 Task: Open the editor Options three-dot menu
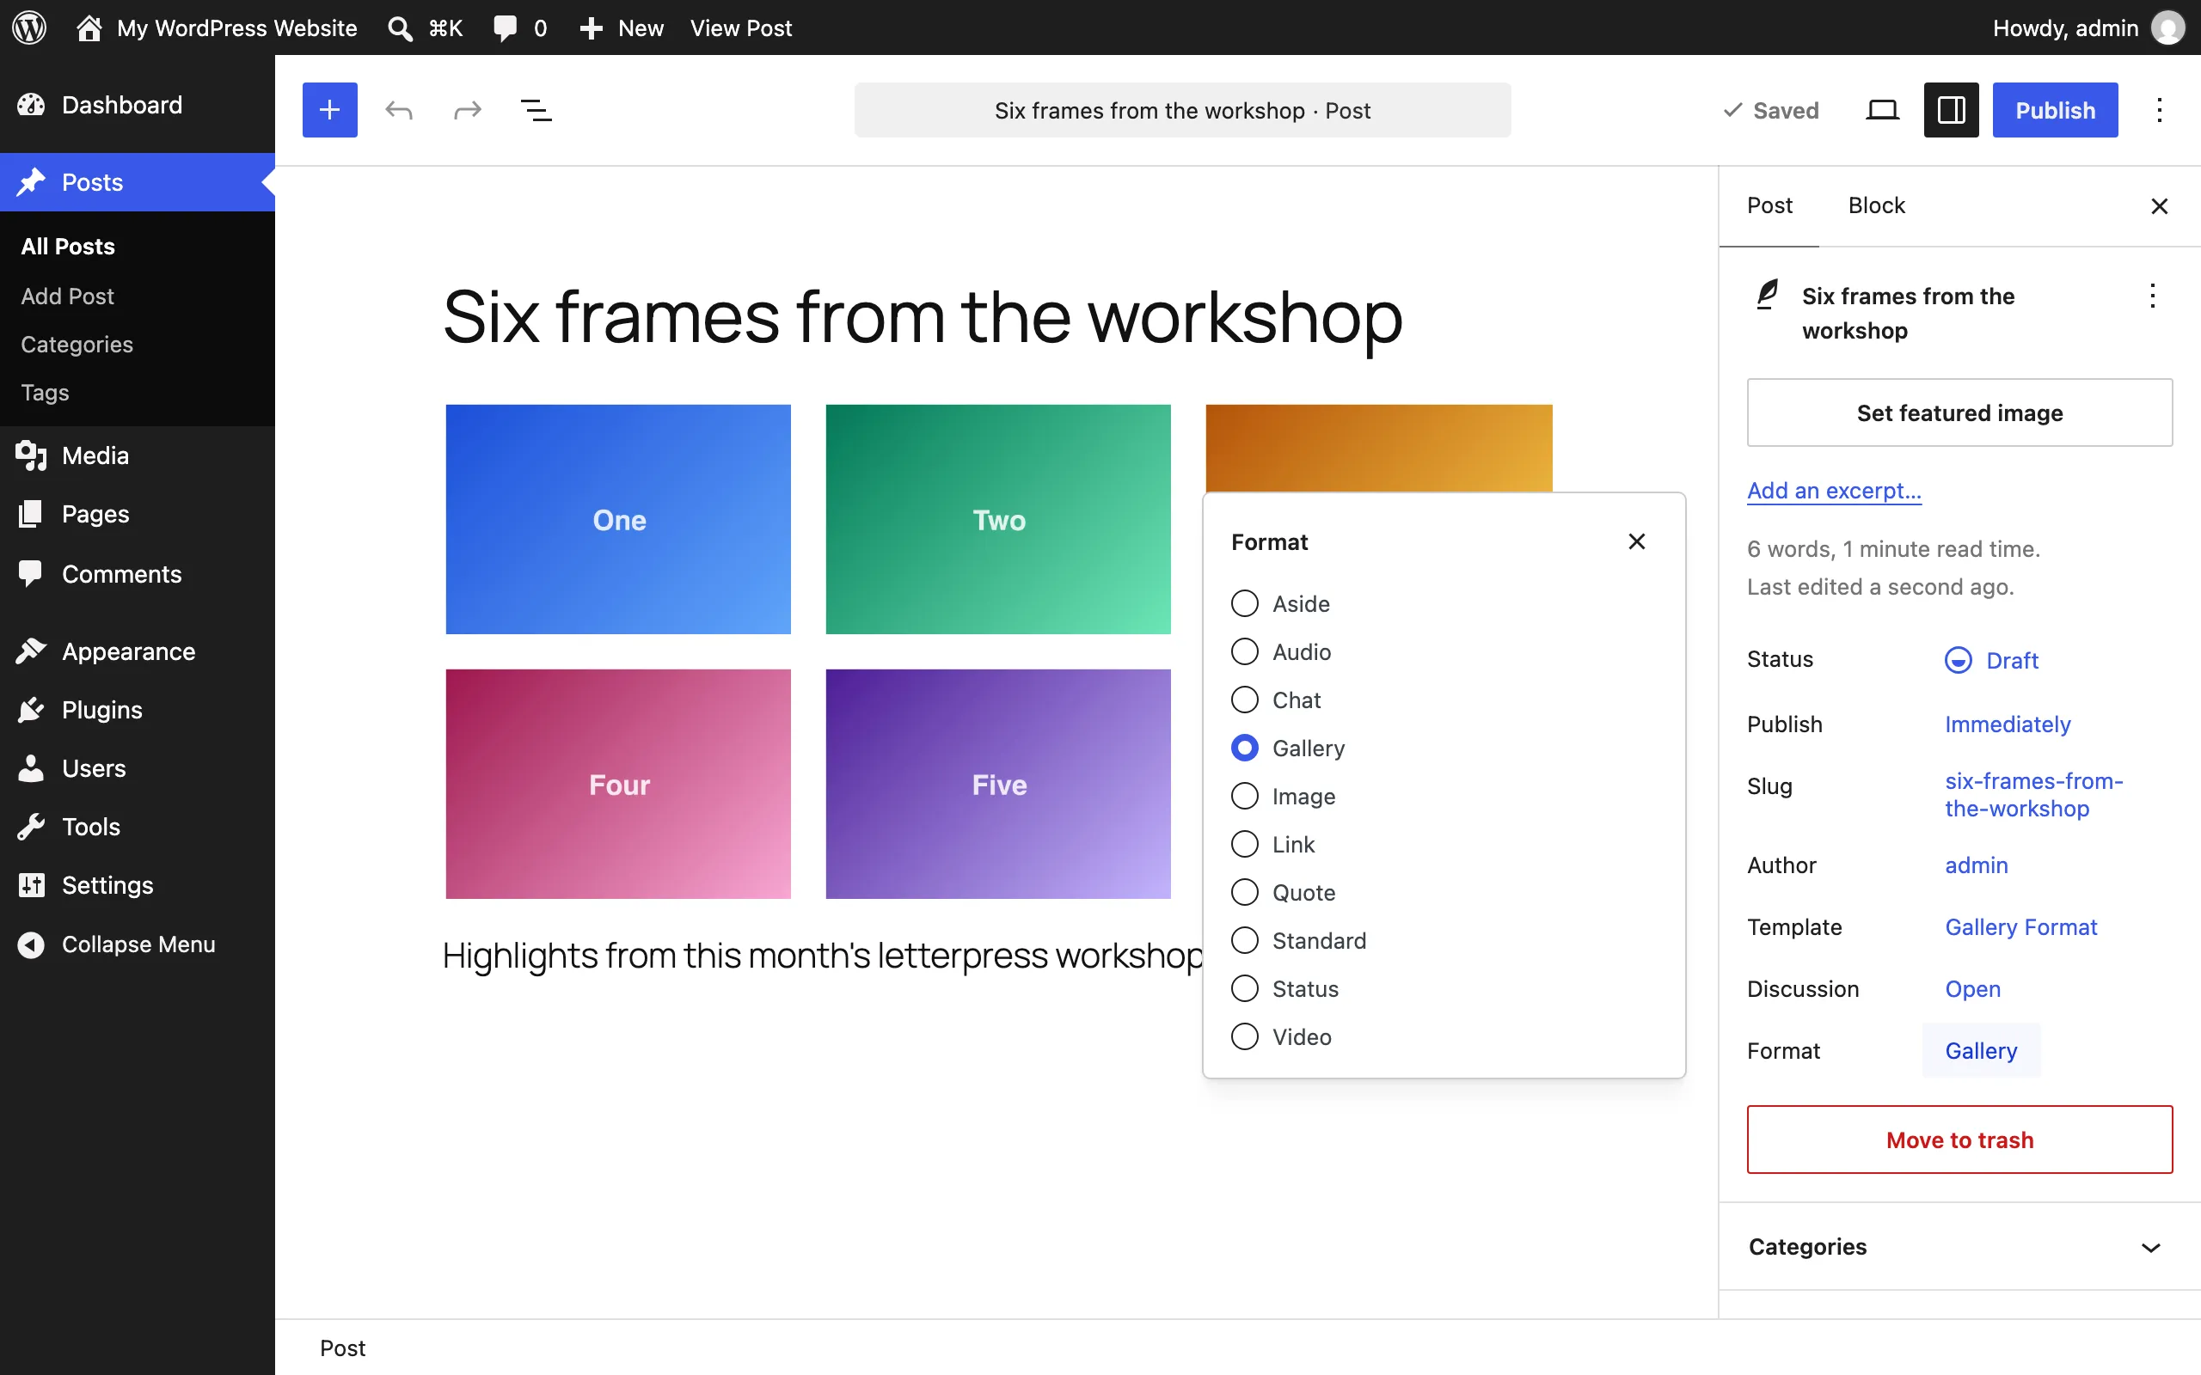2159,110
